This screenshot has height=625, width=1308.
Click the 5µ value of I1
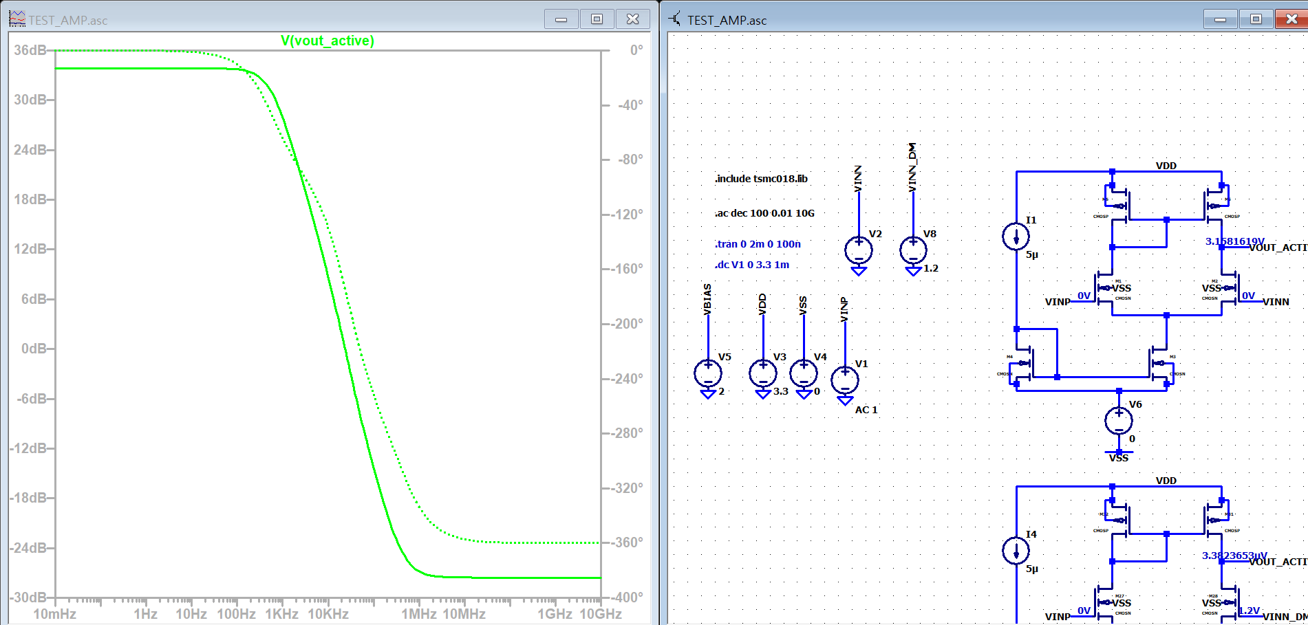[x=1032, y=254]
